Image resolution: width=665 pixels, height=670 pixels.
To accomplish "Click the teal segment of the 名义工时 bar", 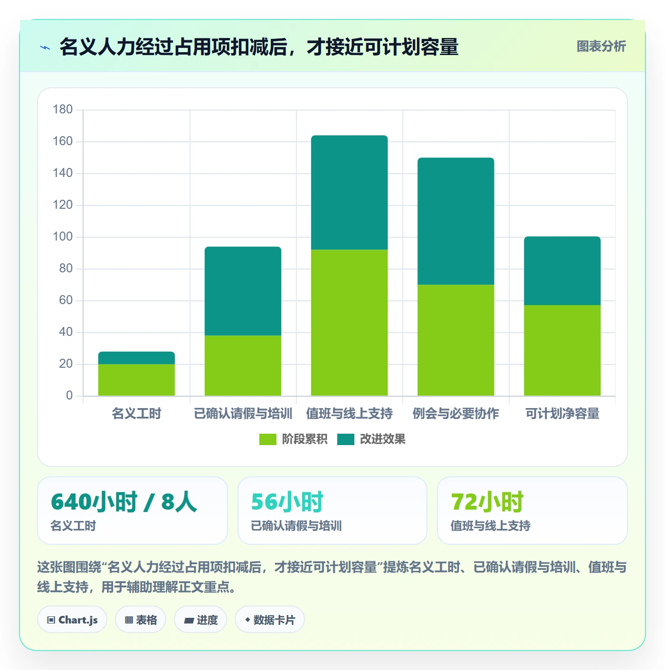I will [x=136, y=358].
